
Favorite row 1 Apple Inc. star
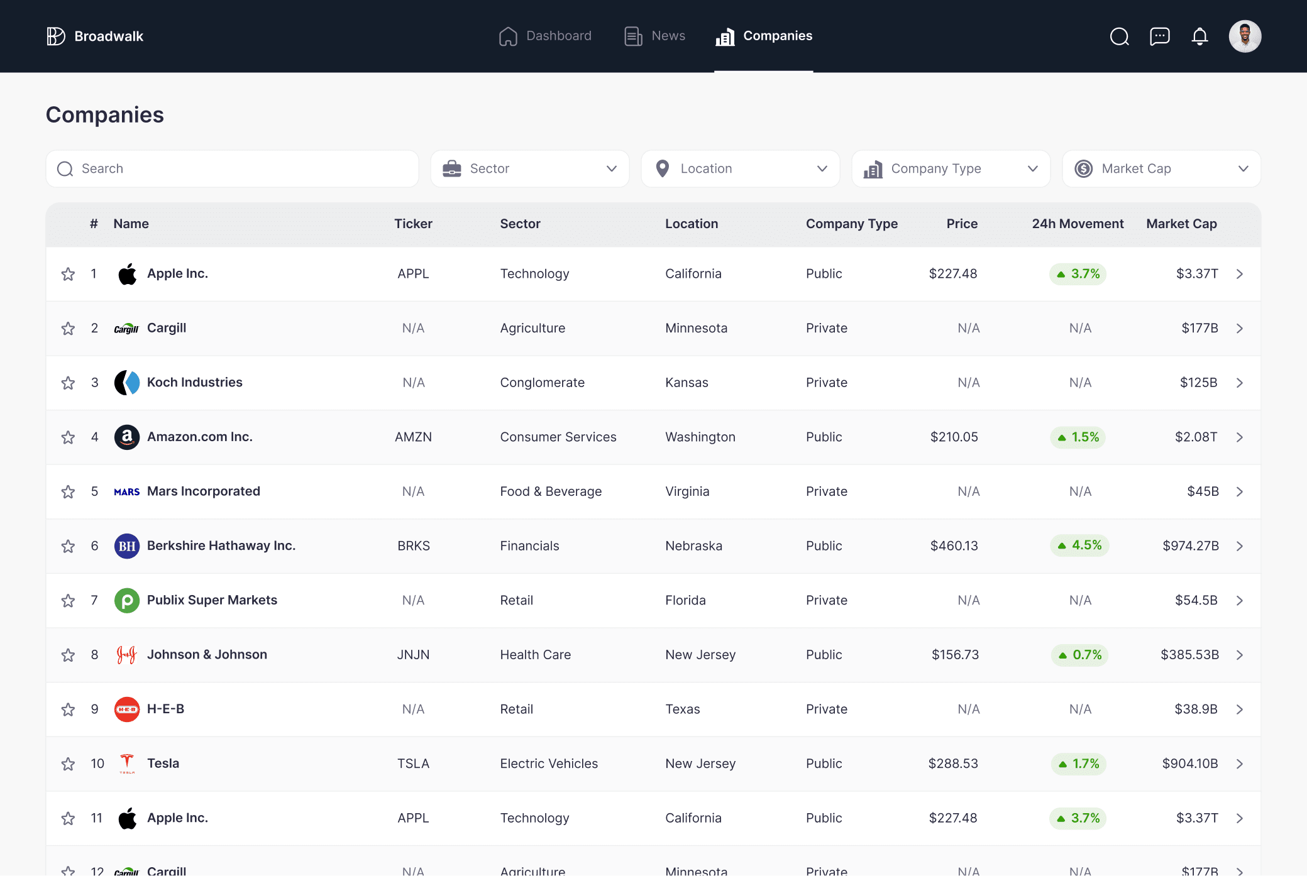tap(68, 274)
